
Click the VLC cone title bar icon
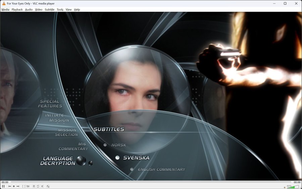pos(4,3)
